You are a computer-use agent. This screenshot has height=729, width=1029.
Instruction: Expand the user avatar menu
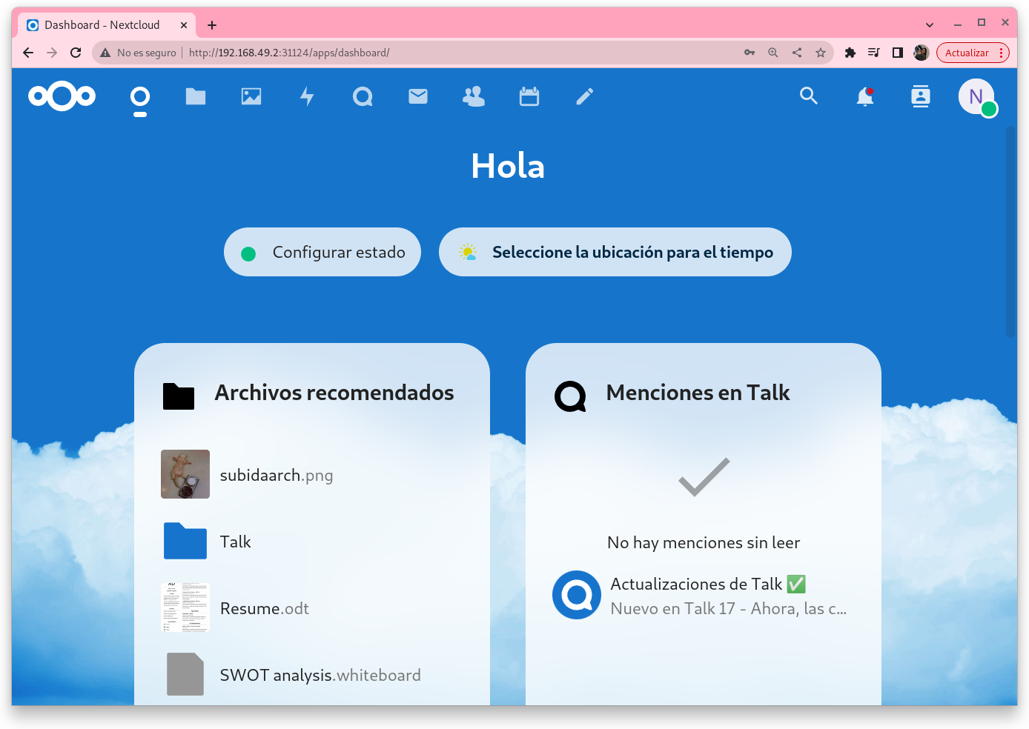click(976, 96)
